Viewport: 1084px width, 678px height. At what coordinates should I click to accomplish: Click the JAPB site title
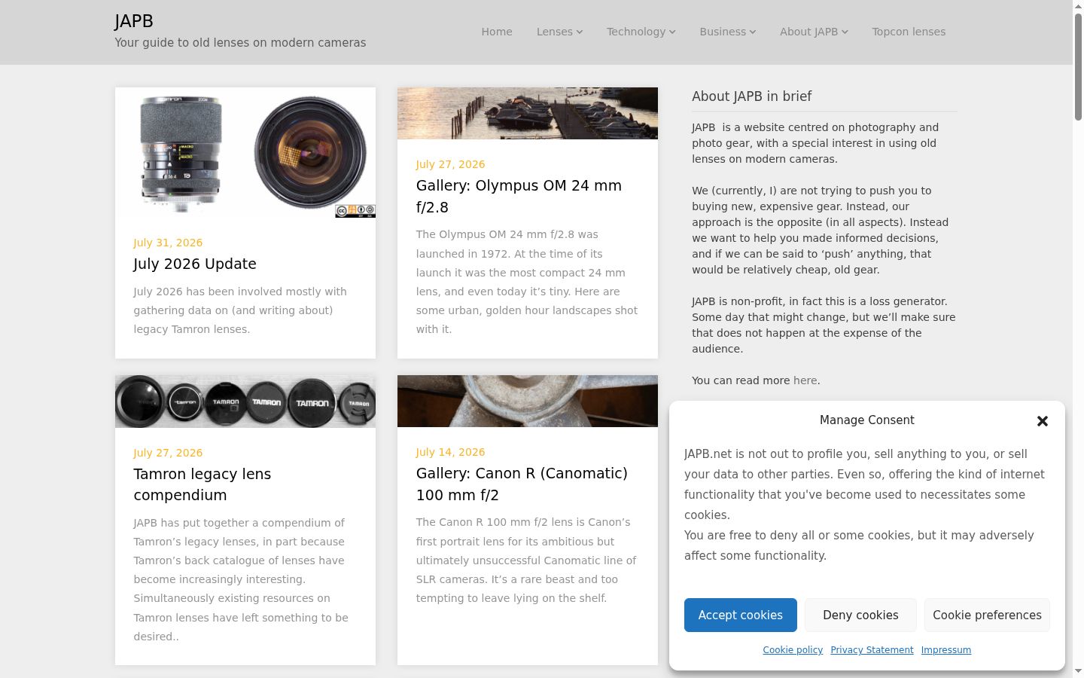coord(134,21)
